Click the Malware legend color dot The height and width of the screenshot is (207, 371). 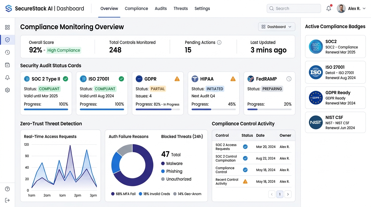click(163, 163)
